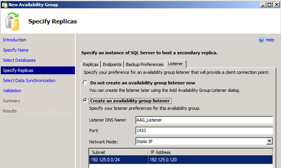Open the Help link
Screen dimensions: 281x168
pos(270,40)
